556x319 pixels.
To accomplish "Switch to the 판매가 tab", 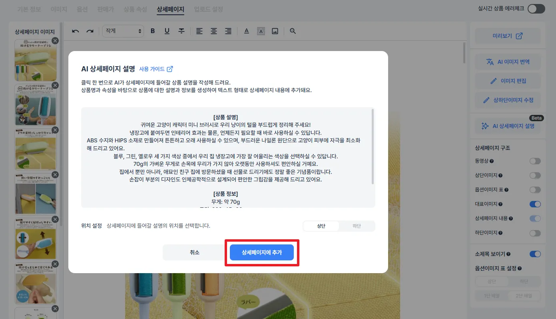I will coord(106,9).
